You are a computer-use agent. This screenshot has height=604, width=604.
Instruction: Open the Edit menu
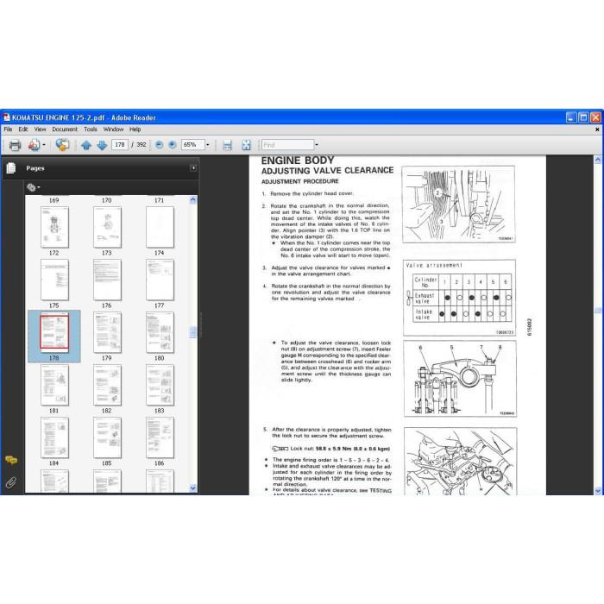pos(23,129)
